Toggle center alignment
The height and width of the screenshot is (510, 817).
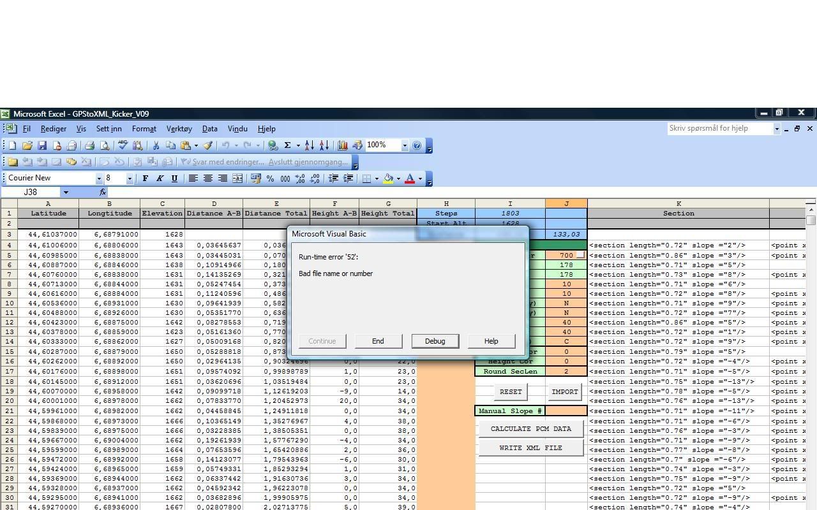pyautogui.click(x=207, y=178)
